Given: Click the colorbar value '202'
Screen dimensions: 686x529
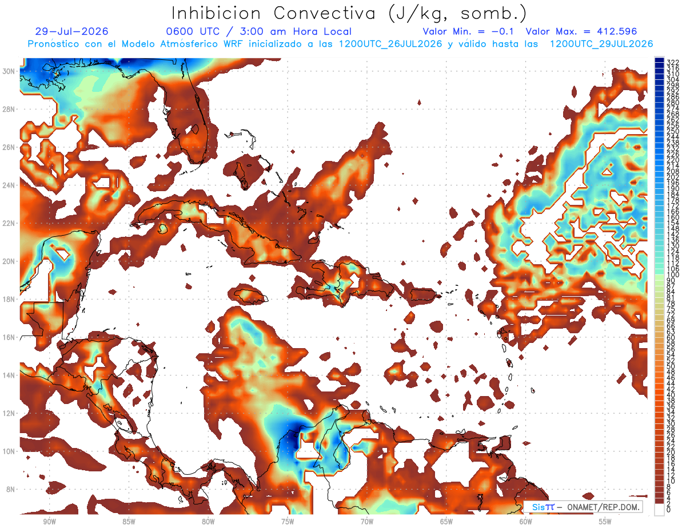Looking at the screenshot, I should 673,177.
